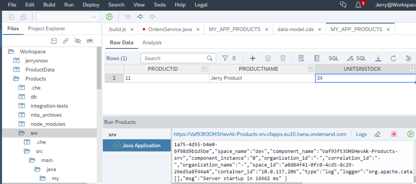Open the PRODUCTID column dropdown arrow

point(204,69)
